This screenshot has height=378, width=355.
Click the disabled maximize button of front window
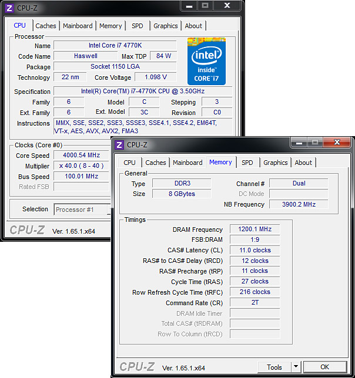tap(315, 142)
